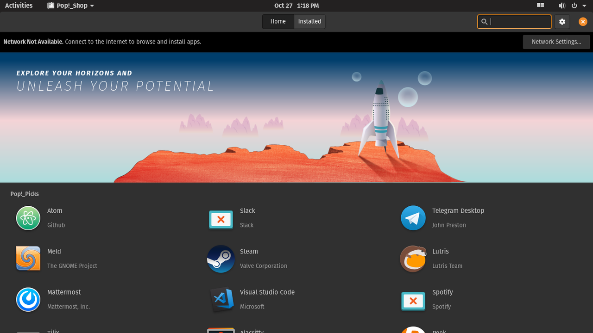Viewport: 593px width, 333px height.
Task: Select the Visual Studio Code icon
Action: pyautogui.click(x=221, y=299)
